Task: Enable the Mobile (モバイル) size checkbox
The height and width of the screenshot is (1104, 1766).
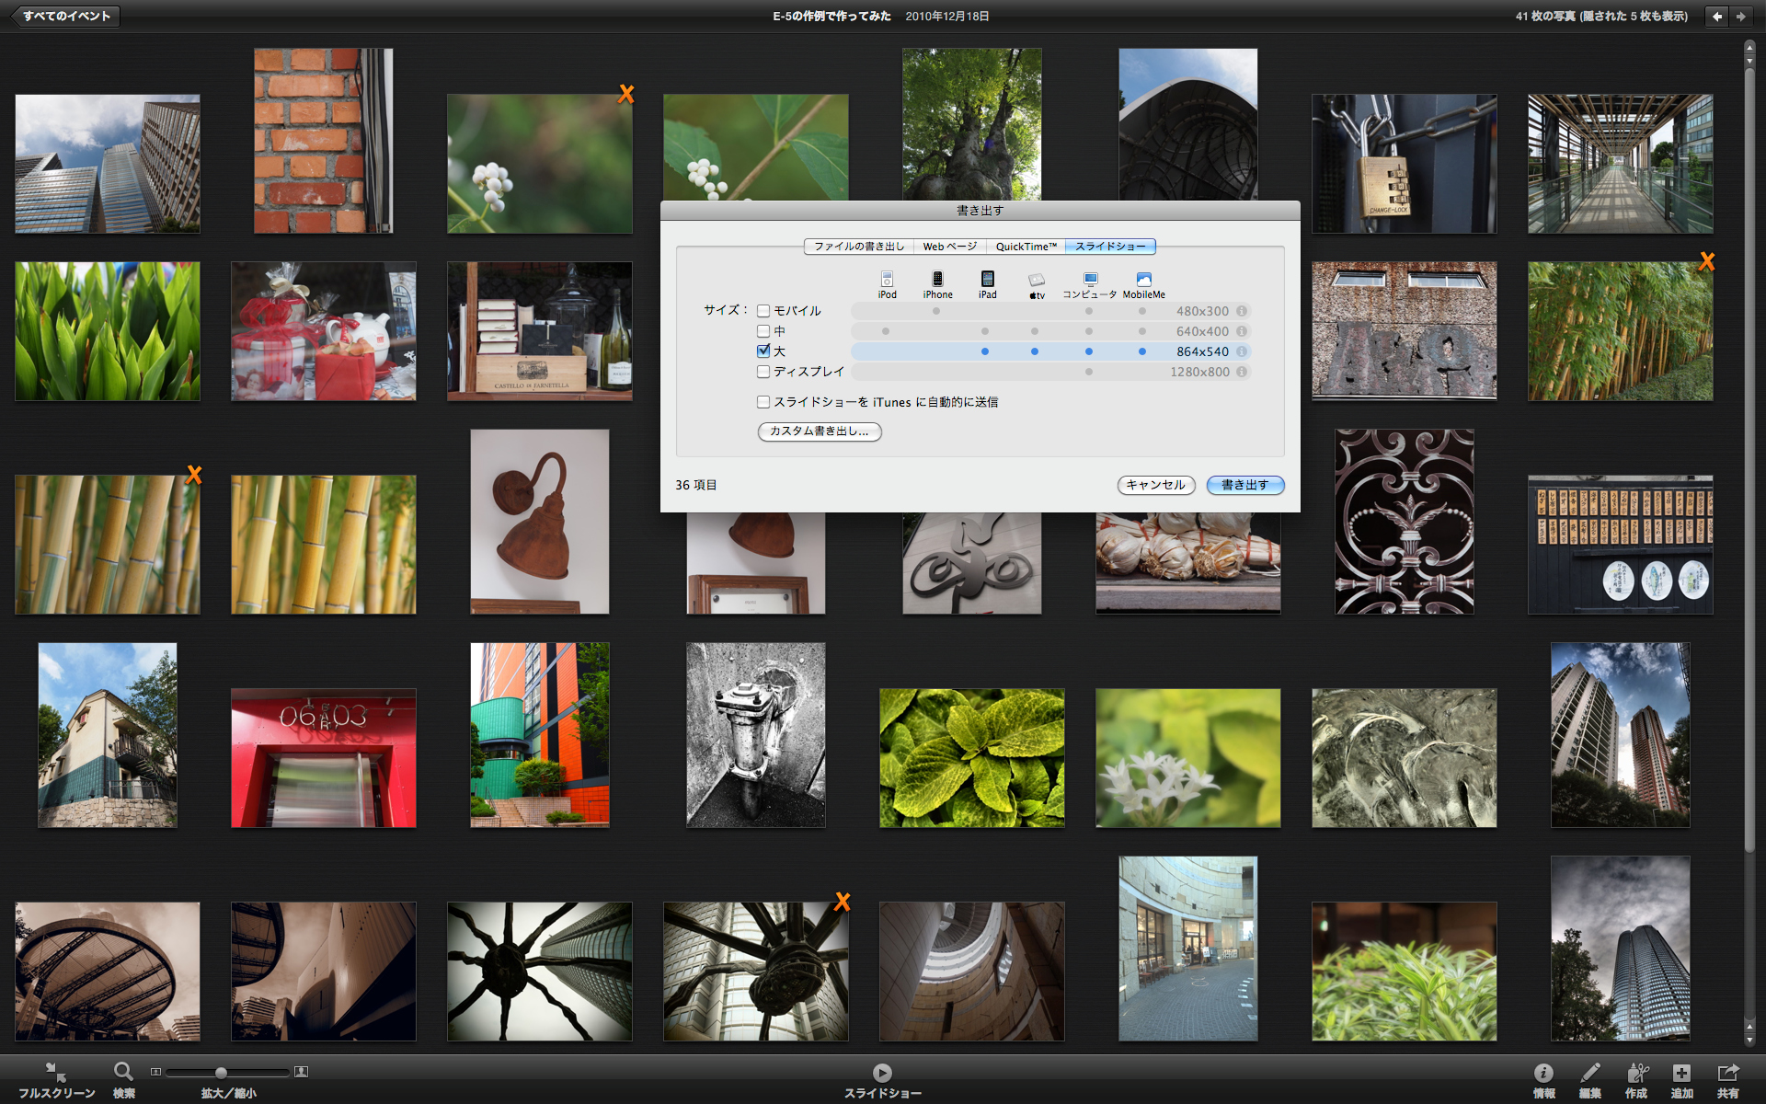Action: 763,311
